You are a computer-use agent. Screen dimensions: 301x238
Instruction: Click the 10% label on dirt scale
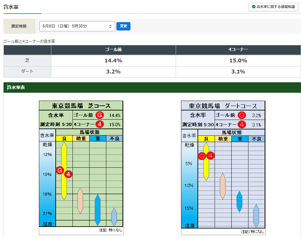[189, 185]
